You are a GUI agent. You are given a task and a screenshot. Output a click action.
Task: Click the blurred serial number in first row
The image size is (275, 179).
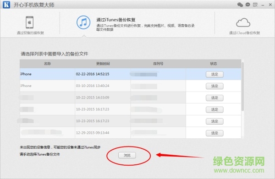click(144, 74)
